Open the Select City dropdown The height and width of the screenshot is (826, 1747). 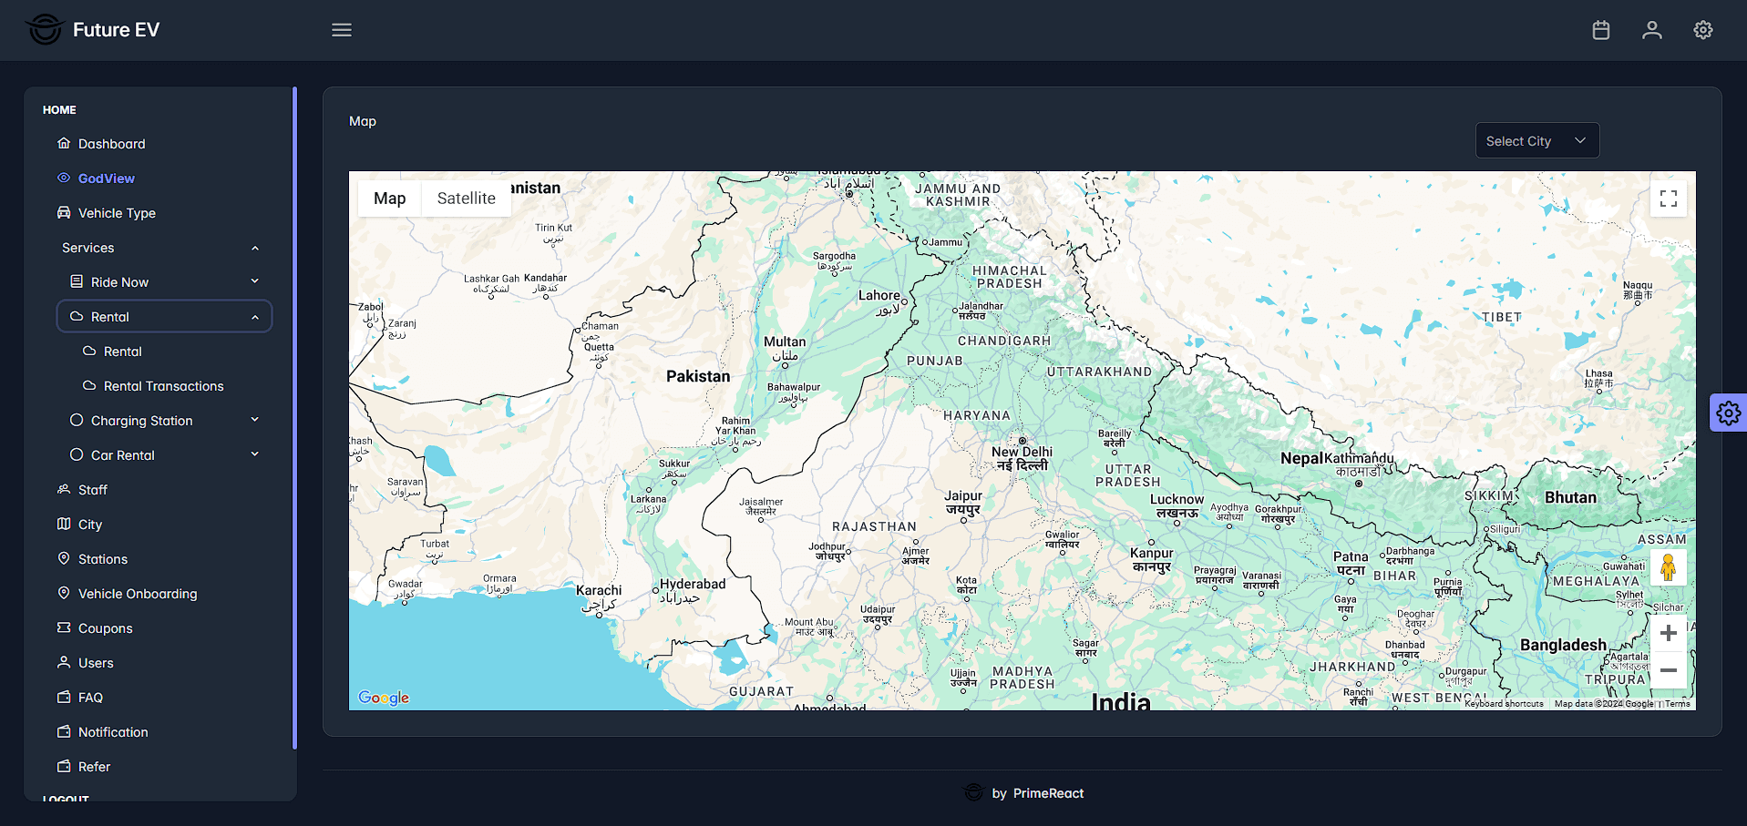pyautogui.click(x=1537, y=140)
